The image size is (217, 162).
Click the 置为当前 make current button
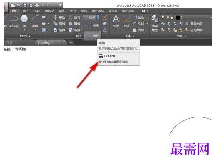194,24
